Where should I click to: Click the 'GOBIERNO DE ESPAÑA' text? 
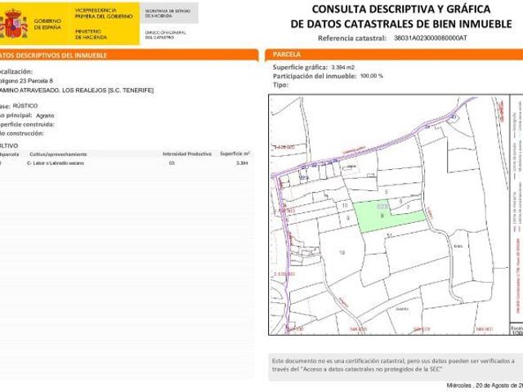click(x=47, y=24)
